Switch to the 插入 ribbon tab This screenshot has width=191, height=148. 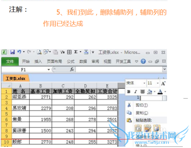point(38,62)
